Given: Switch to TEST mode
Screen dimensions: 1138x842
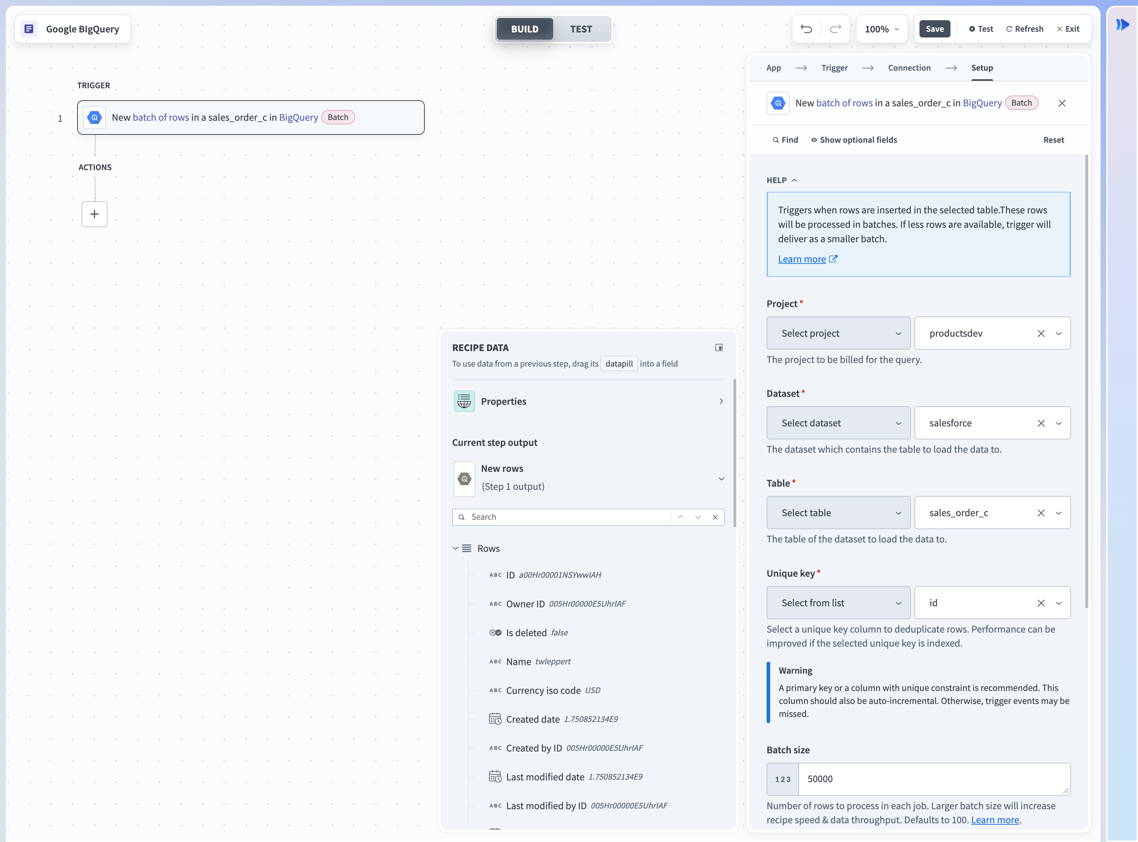Looking at the screenshot, I should 581,29.
